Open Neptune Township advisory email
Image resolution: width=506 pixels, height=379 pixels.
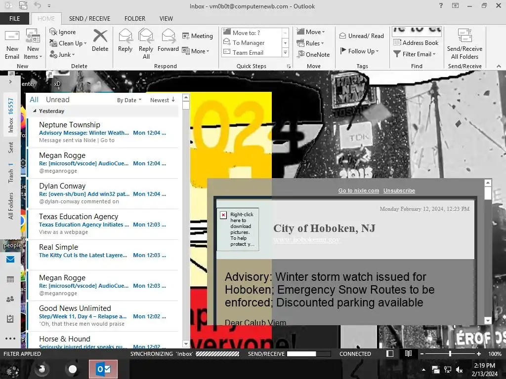[103, 132]
